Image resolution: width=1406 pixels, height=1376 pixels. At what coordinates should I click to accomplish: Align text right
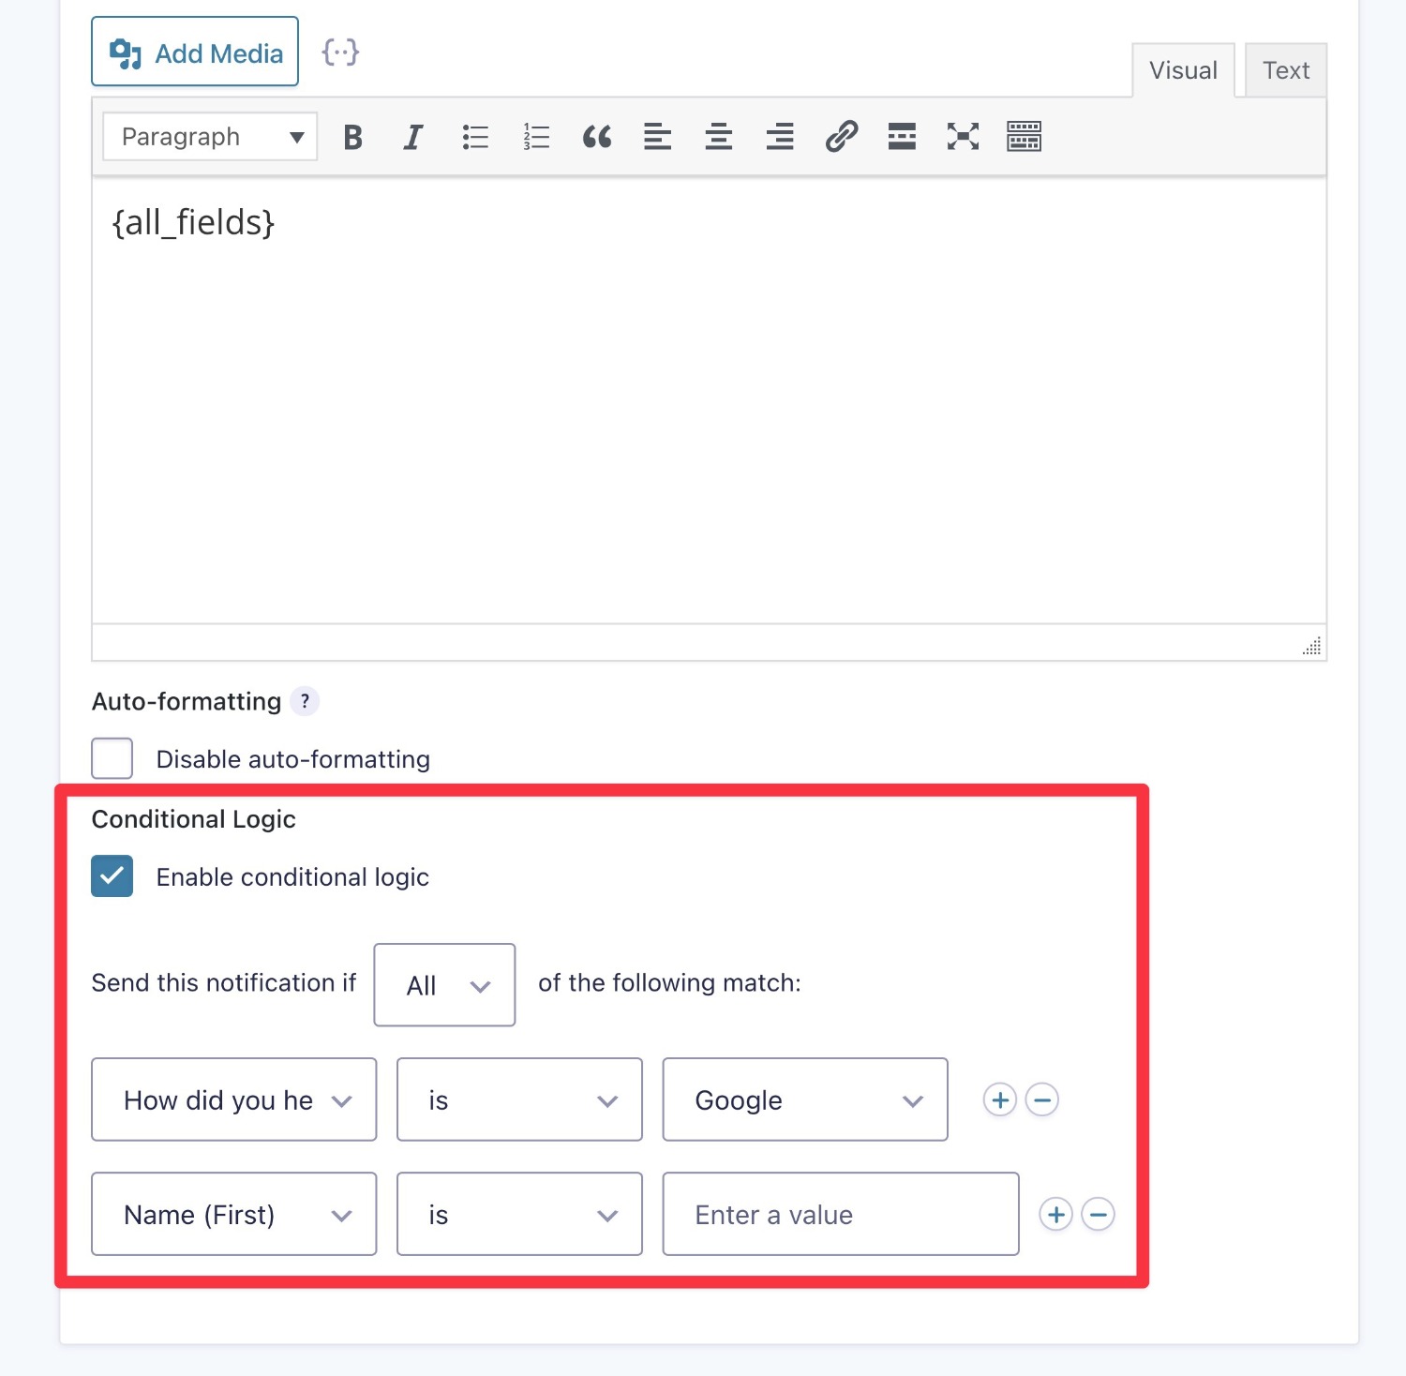[780, 137]
